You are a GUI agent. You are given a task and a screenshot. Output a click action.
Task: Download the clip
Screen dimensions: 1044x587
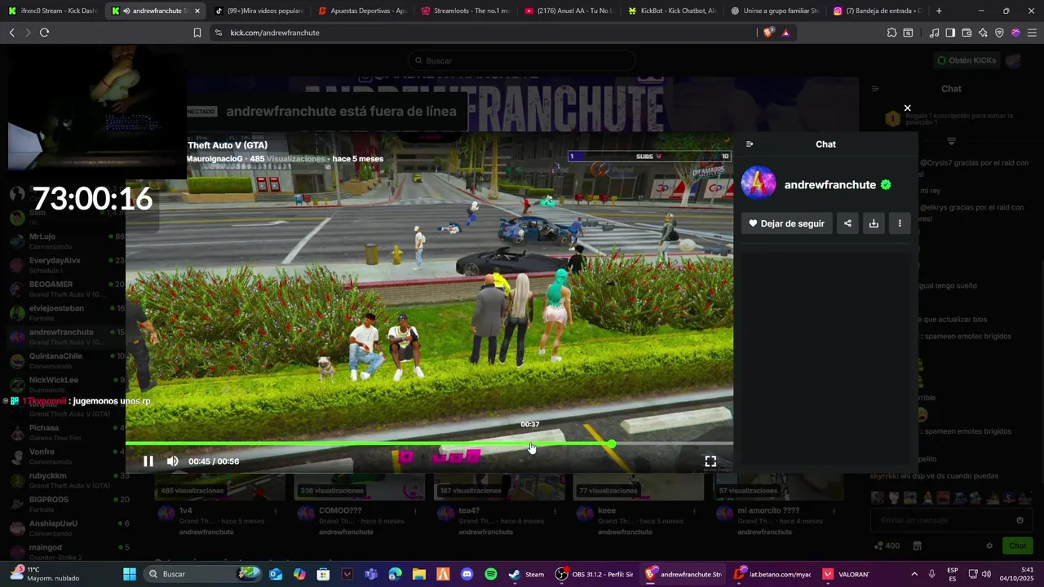tap(874, 223)
